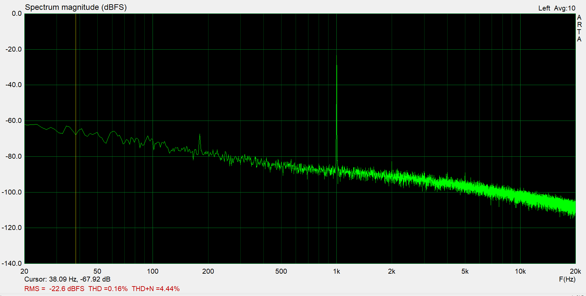Click the '-140.0' y-axis label
The width and height of the screenshot is (586, 296).
tap(12, 263)
